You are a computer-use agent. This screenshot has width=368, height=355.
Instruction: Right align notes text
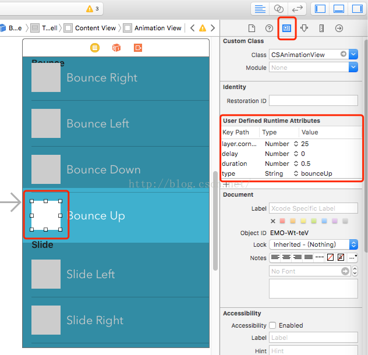pyautogui.click(x=298, y=257)
